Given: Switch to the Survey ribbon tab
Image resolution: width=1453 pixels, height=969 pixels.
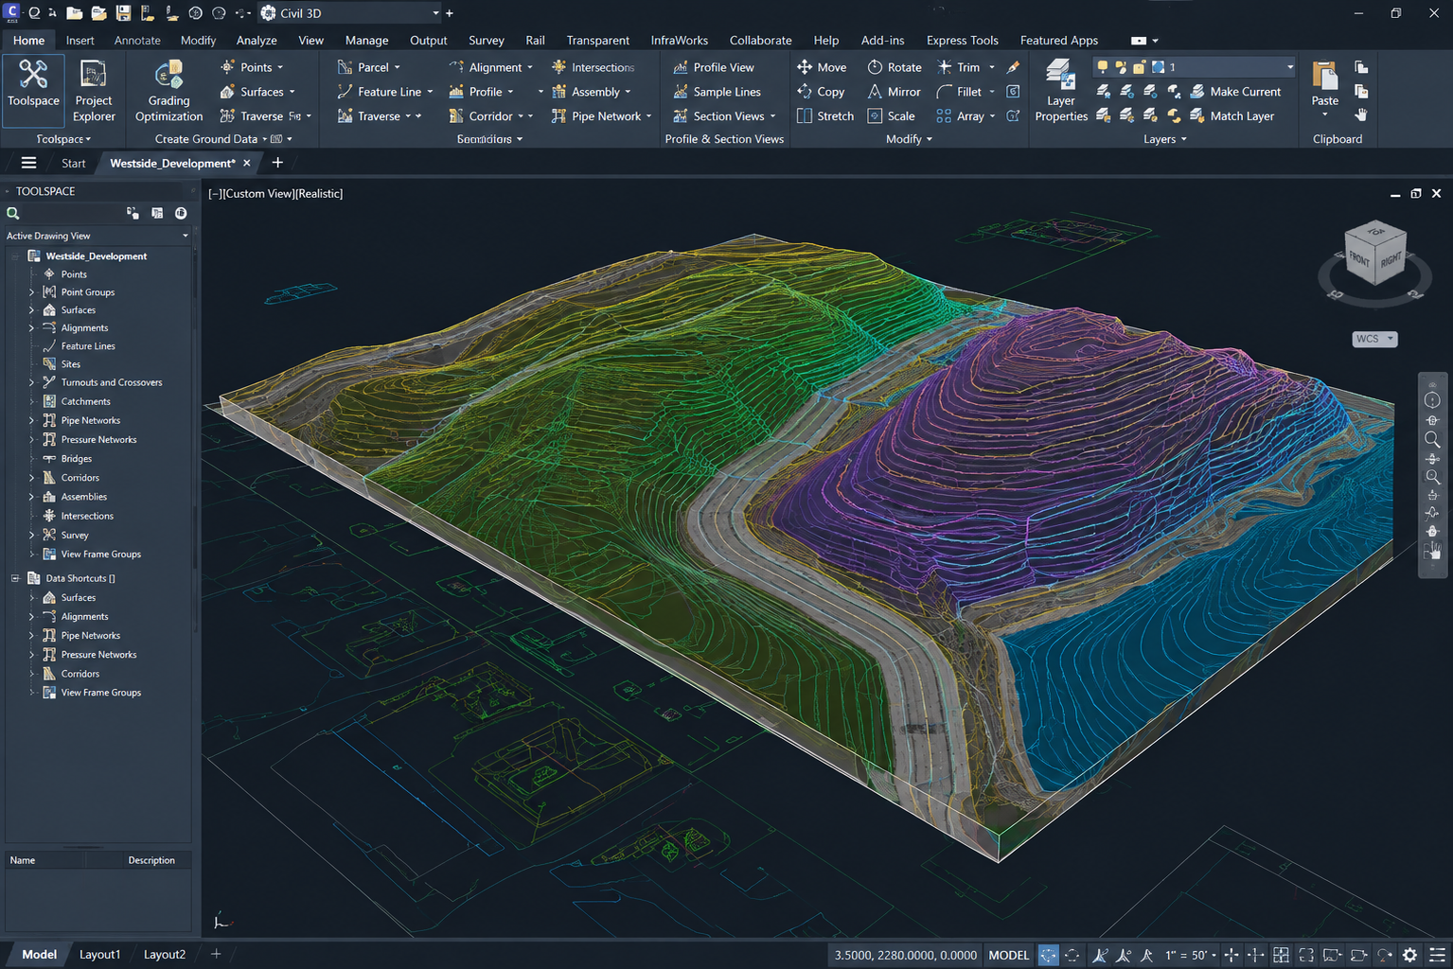Looking at the screenshot, I should 486,41.
